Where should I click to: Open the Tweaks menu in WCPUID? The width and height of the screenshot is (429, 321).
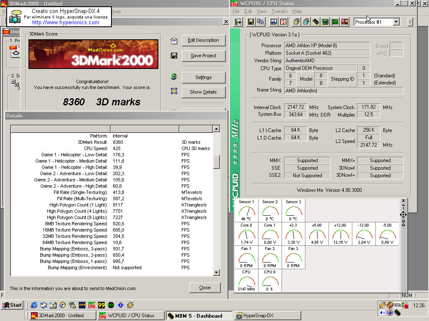pyautogui.click(x=279, y=11)
